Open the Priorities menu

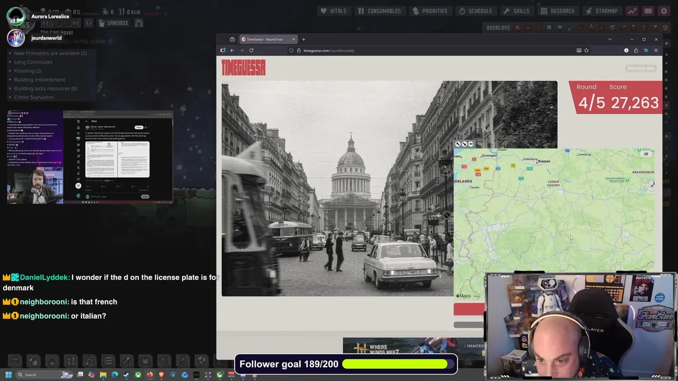click(x=430, y=11)
